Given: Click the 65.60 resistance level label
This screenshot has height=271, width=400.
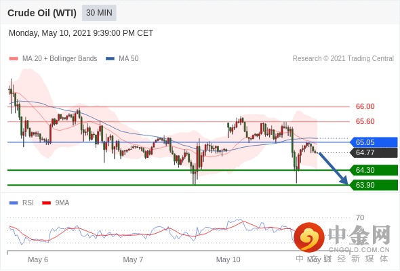Looking at the screenshot, I should pyautogui.click(x=365, y=121).
